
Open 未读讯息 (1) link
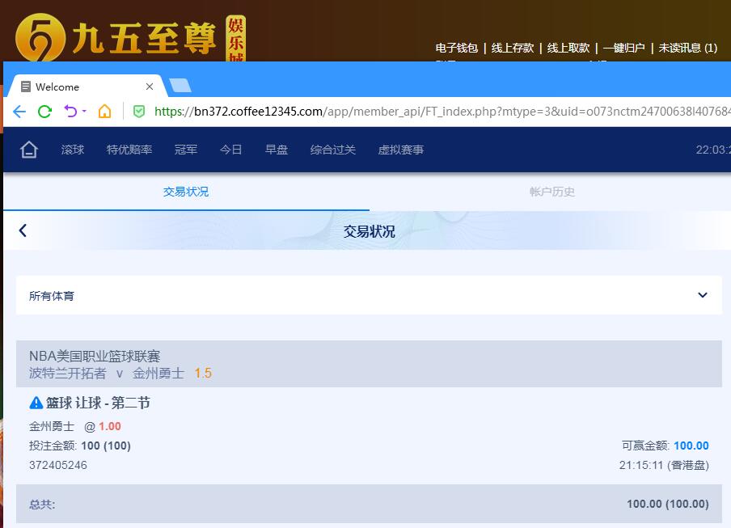coord(687,48)
